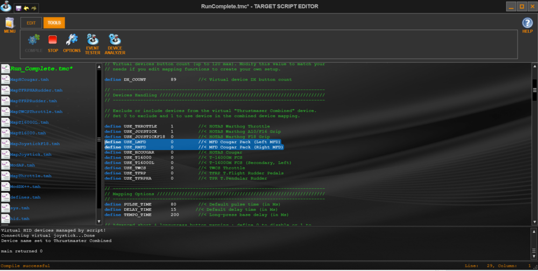Viewport: 538px width, 271px height.
Task: Click file icon beside MapTFRPHARudder.tmh
Action: pos(5,90)
